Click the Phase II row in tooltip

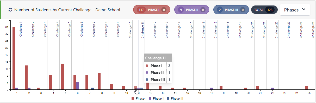[158, 72]
